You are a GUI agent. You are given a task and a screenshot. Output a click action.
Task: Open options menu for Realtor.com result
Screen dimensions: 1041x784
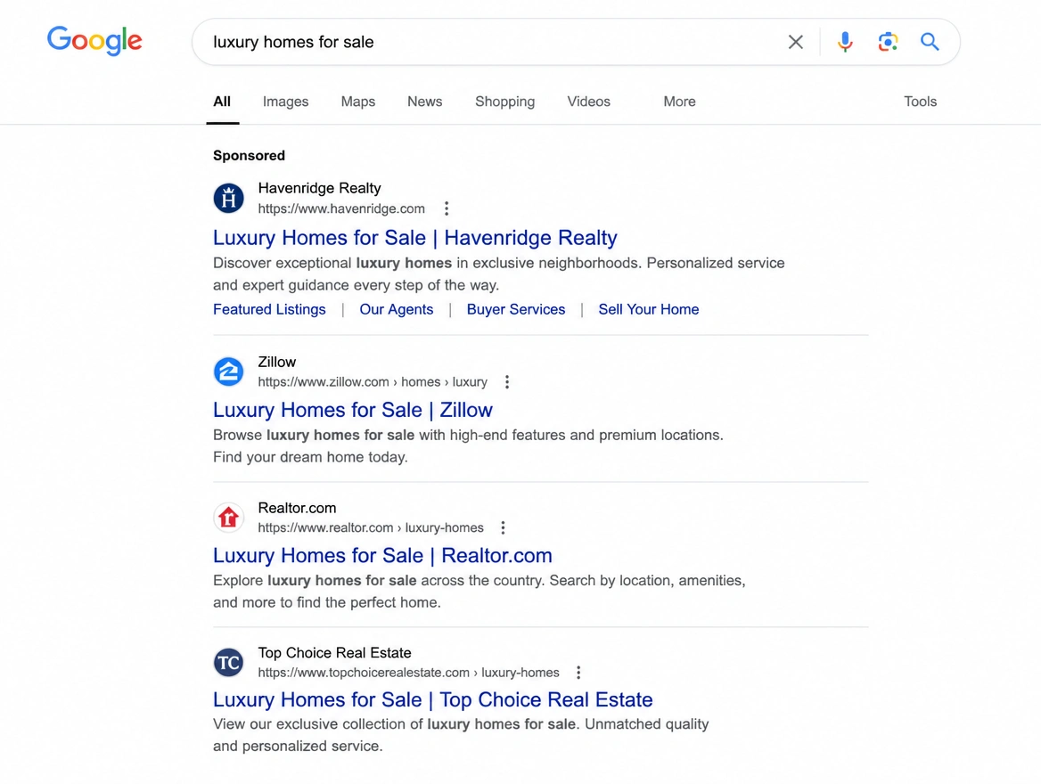pos(503,527)
